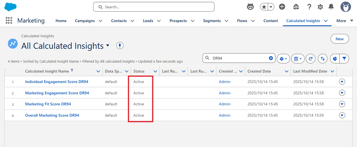The height and width of the screenshot is (147, 357).
Task: Open Overall Marketing Score DR94
Action: click(52, 115)
